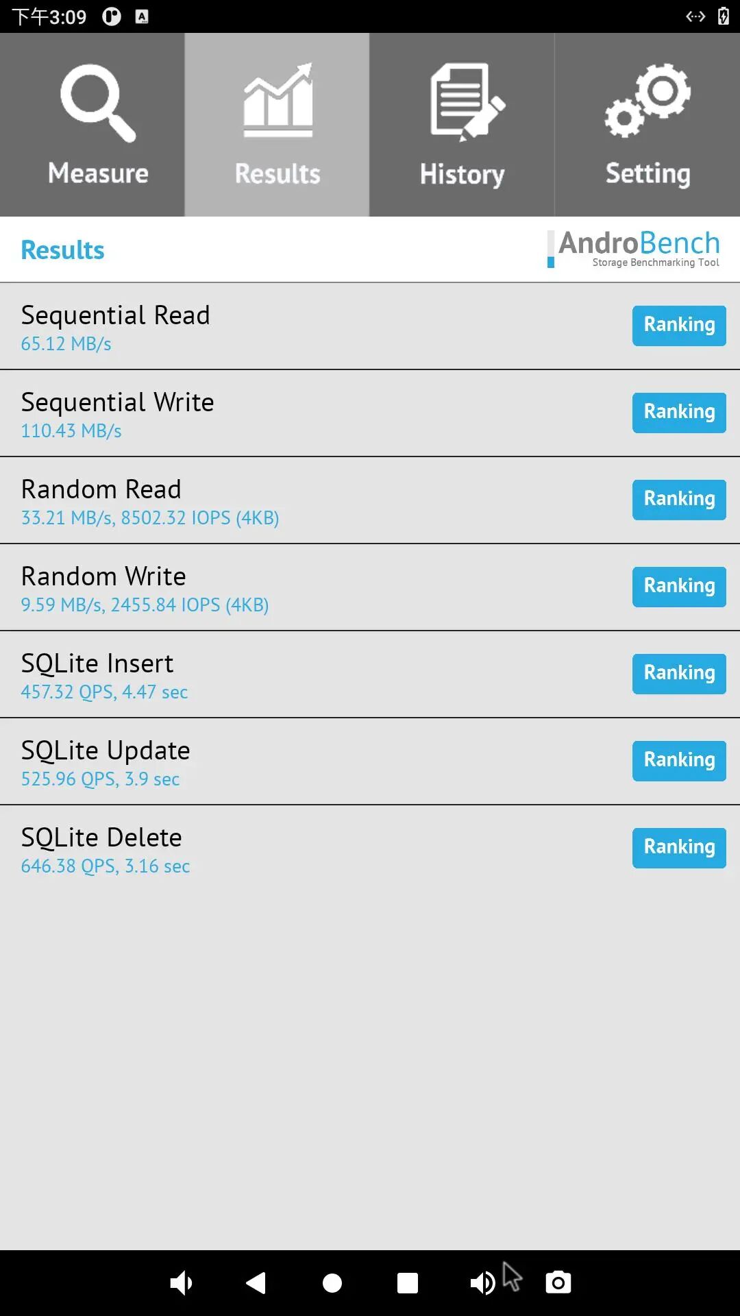Open the History document icon
This screenshot has width=740, height=1316.
click(x=466, y=101)
